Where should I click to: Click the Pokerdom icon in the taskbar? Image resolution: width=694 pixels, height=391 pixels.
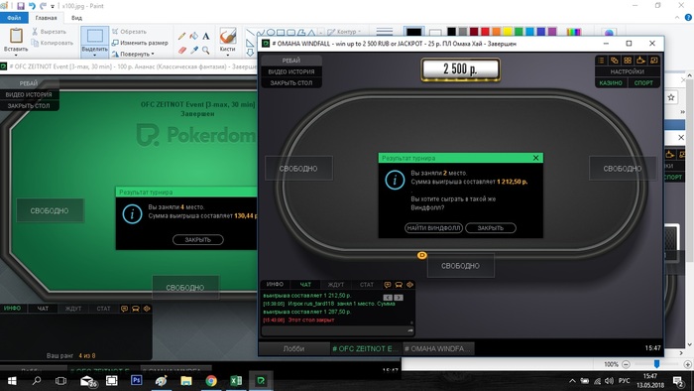(261, 380)
